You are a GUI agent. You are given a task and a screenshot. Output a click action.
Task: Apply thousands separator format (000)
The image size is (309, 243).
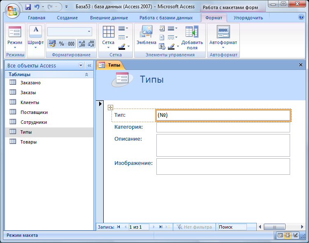[x=71, y=44]
